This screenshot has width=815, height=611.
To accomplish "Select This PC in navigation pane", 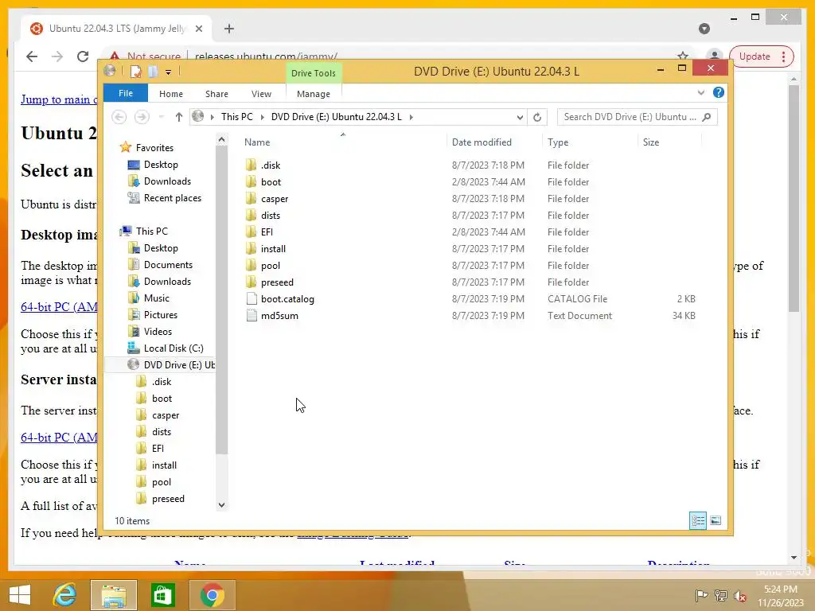I will (151, 232).
